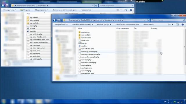Change view mode icon in wordpress window
186x104 pixels.
(x=118, y=10)
